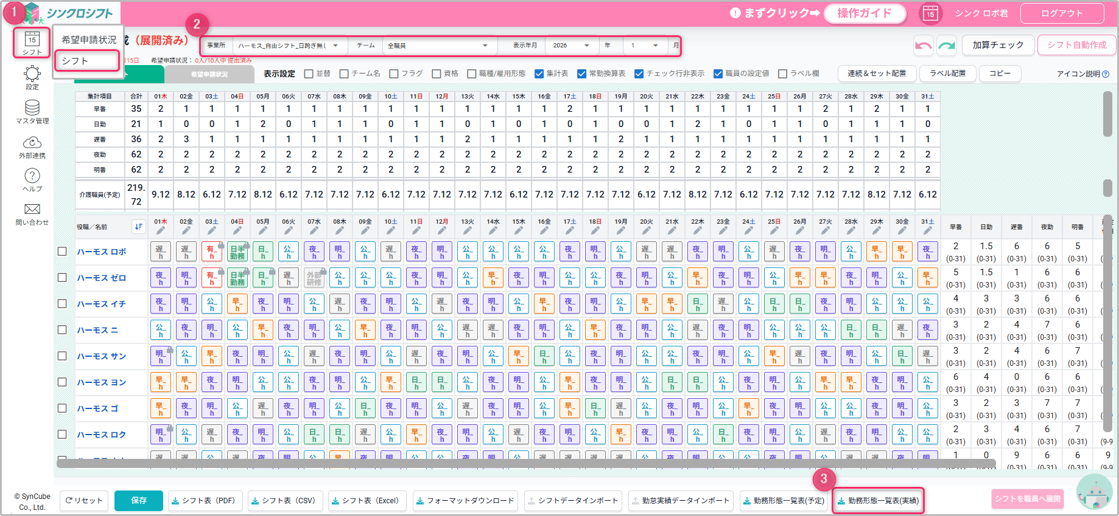Screen dimensions: 1119x516
Task: Open 問い合わせ envelope icon
Action: tap(32, 213)
